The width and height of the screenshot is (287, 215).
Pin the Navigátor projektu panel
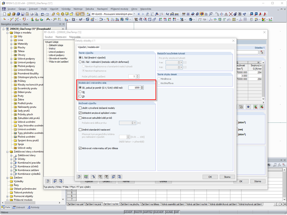(60, 24)
